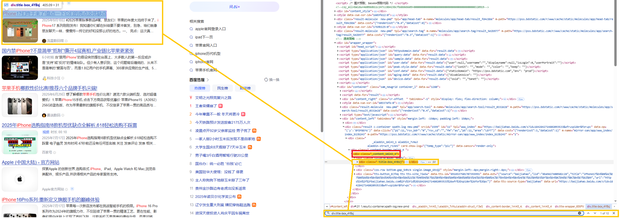Go to previous search match in DevTools

click(x=588, y=213)
